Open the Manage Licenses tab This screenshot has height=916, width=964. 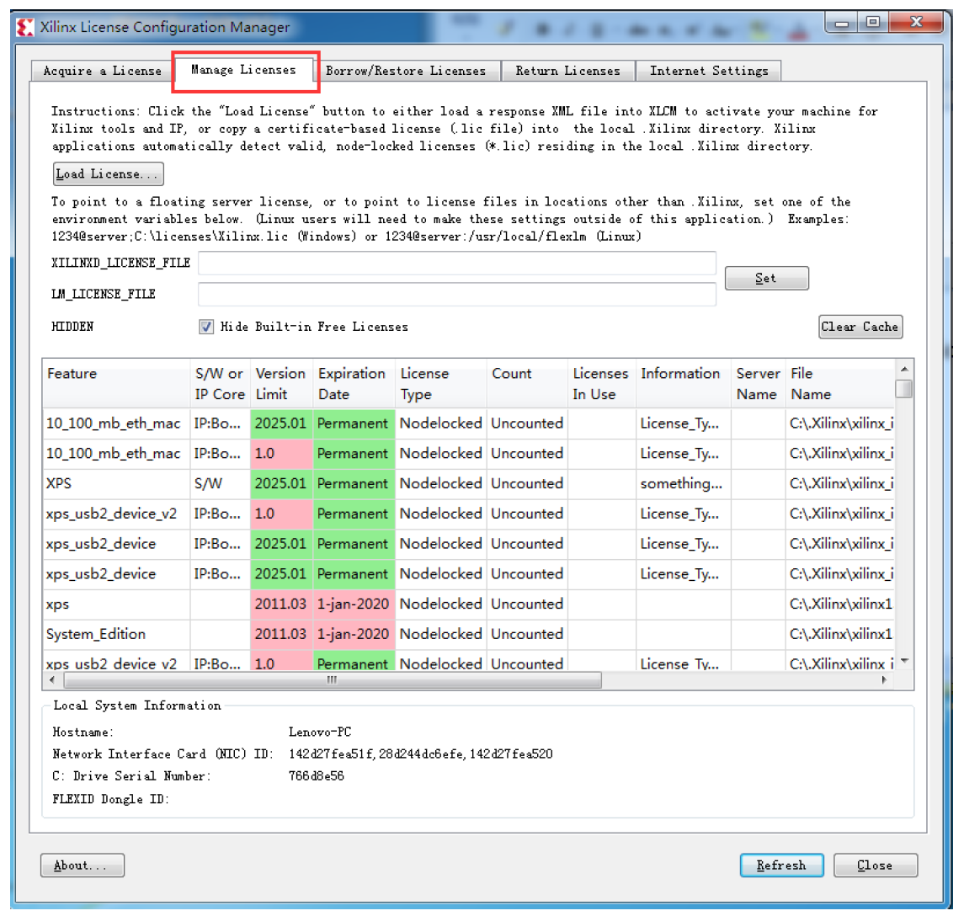[x=245, y=71]
